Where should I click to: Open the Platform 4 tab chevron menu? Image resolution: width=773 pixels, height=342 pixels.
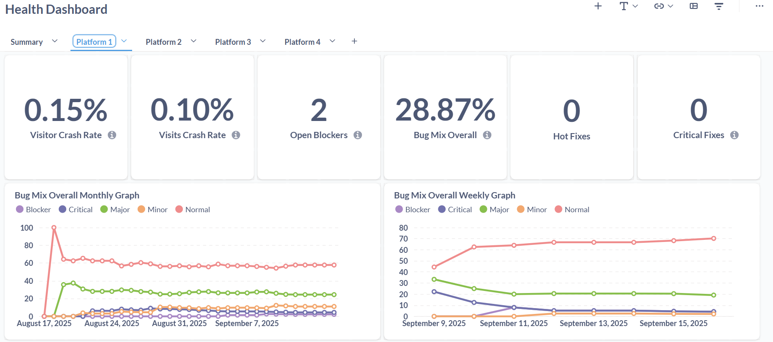pos(333,41)
